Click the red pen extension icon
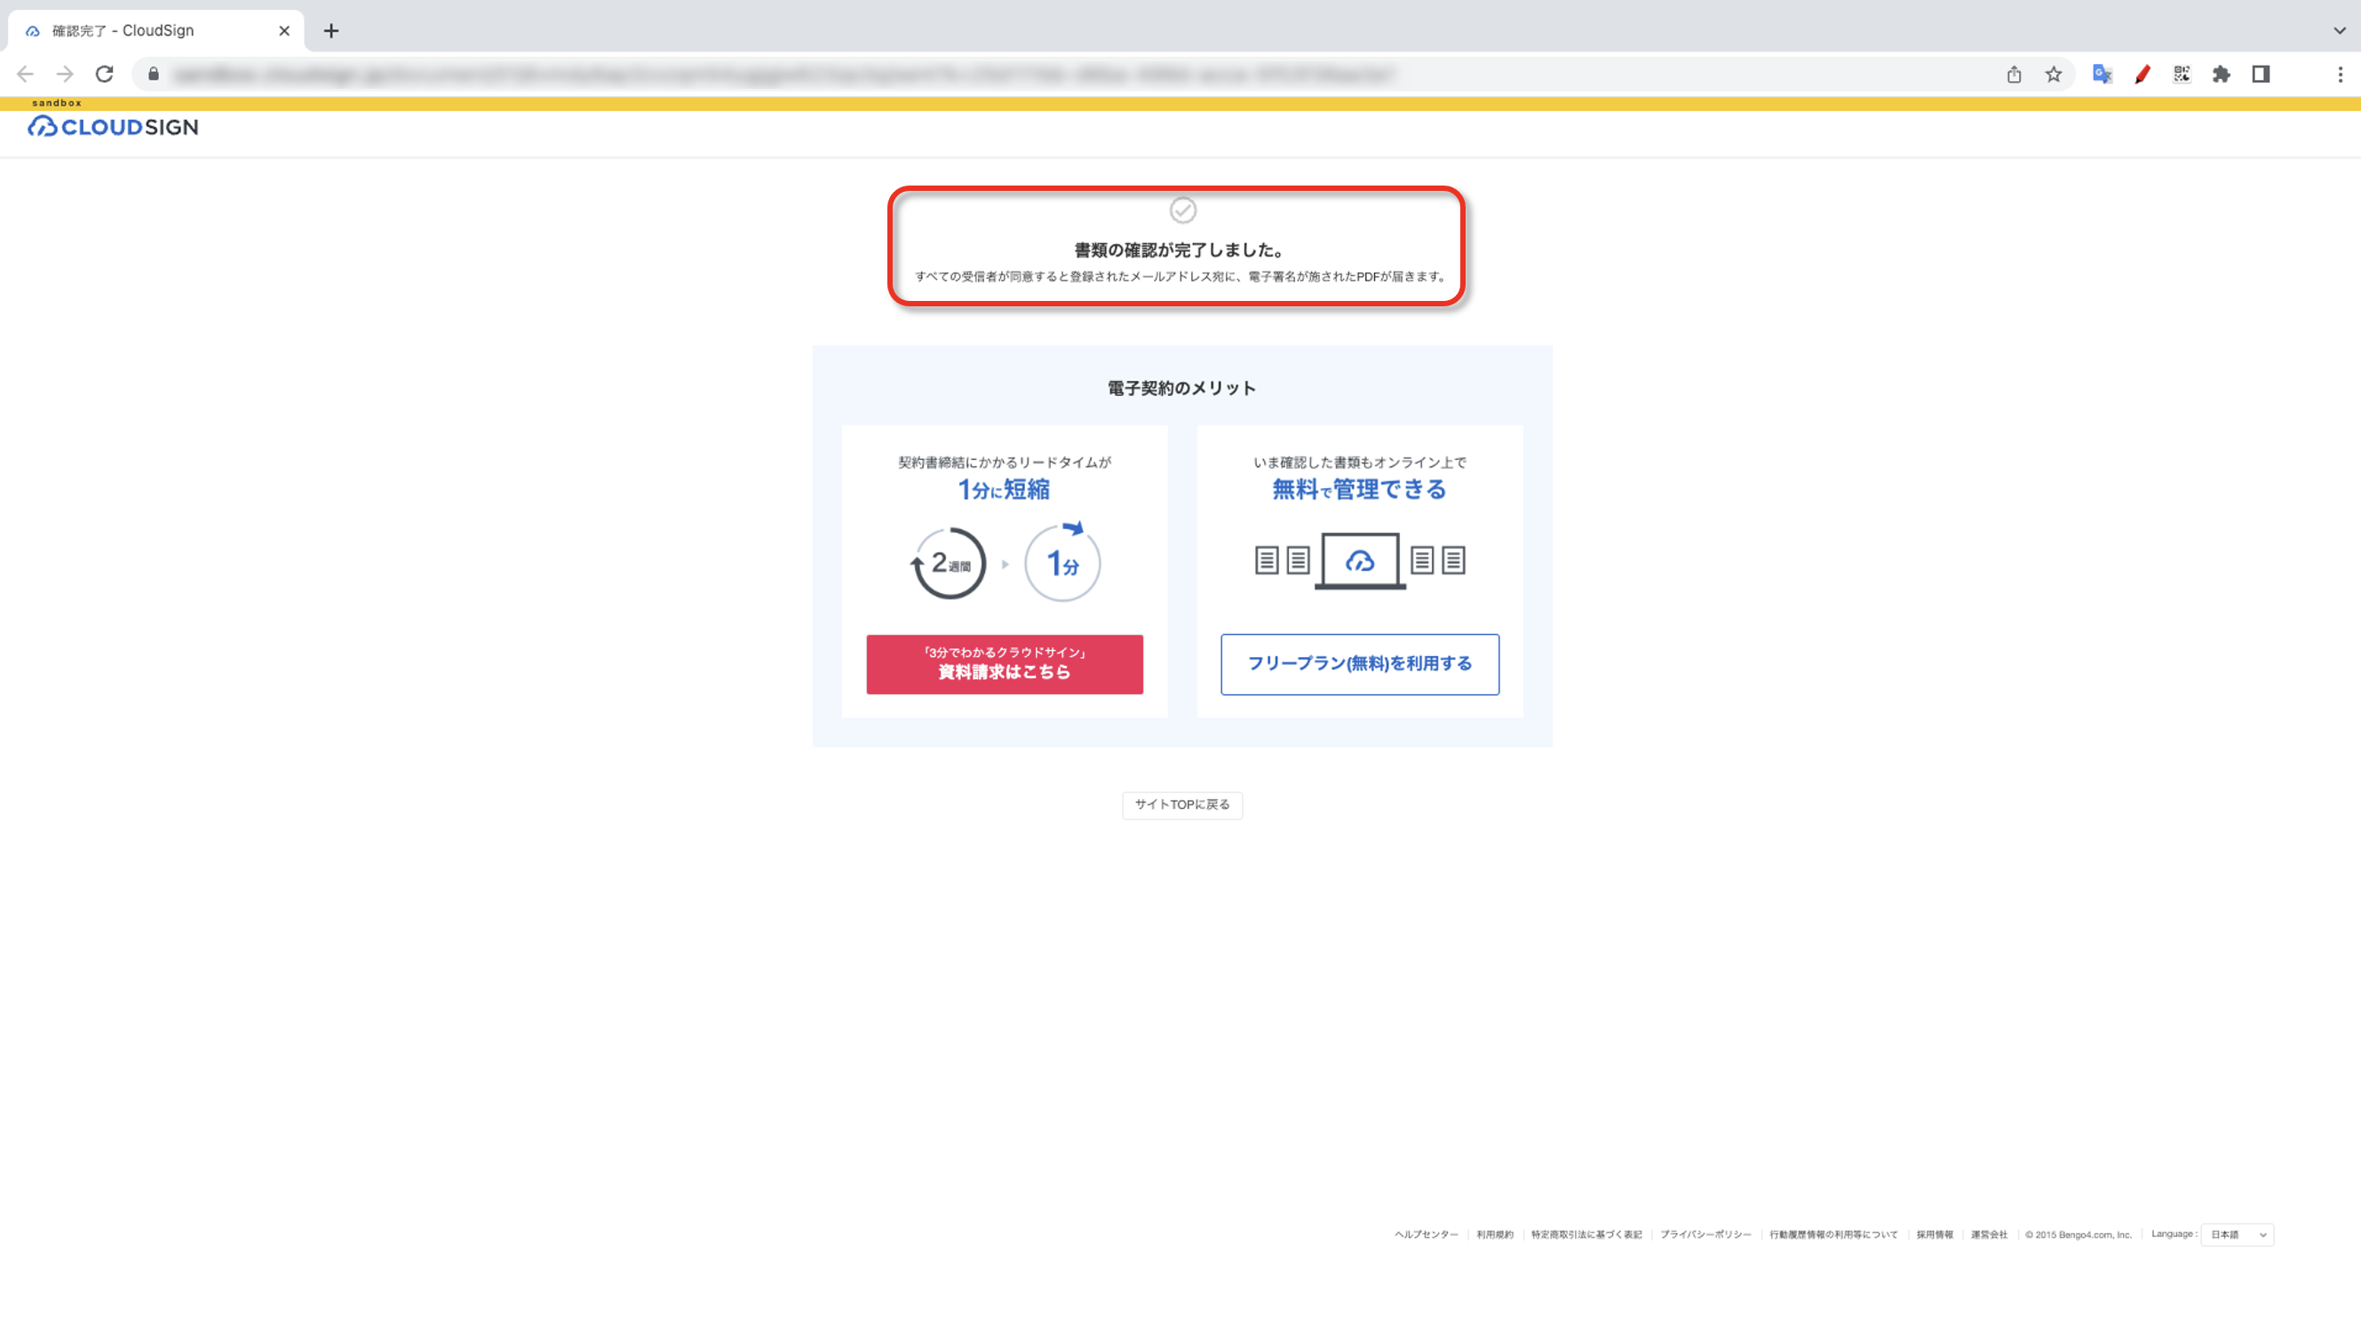This screenshot has height=1330, width=2361. tap(2142, 75)
